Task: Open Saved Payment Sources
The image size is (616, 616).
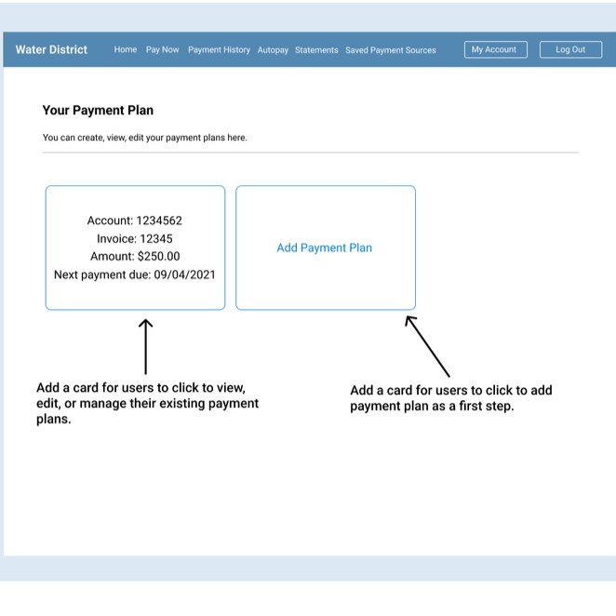Action: point(391,50)
